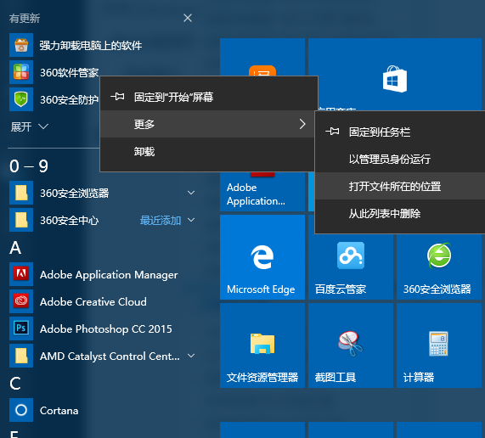
Task: Open the Adobe Application tile
Action: click(x=262, y=192)
